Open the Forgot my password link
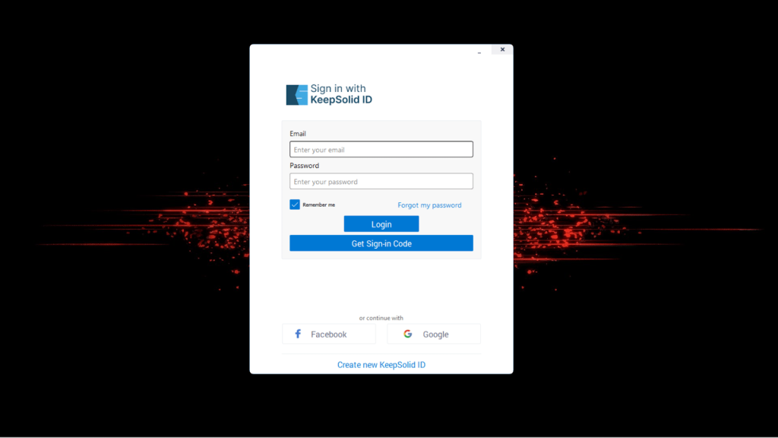This screenshot has width=778, height=438. (x=429, y=205)
